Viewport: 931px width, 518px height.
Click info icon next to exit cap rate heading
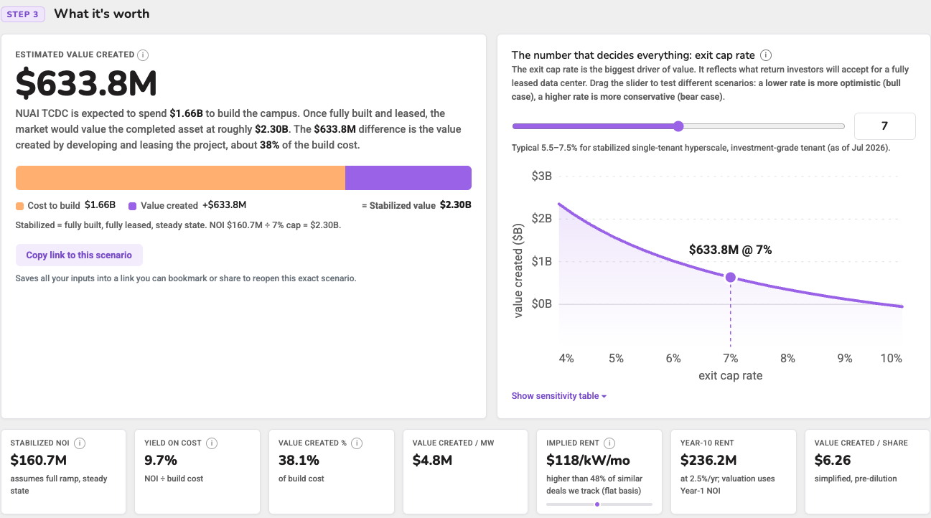766,55
